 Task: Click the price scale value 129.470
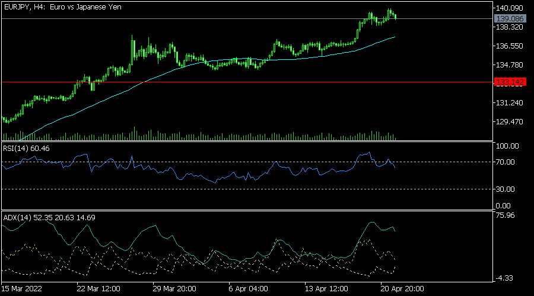(x=510, y=122)
